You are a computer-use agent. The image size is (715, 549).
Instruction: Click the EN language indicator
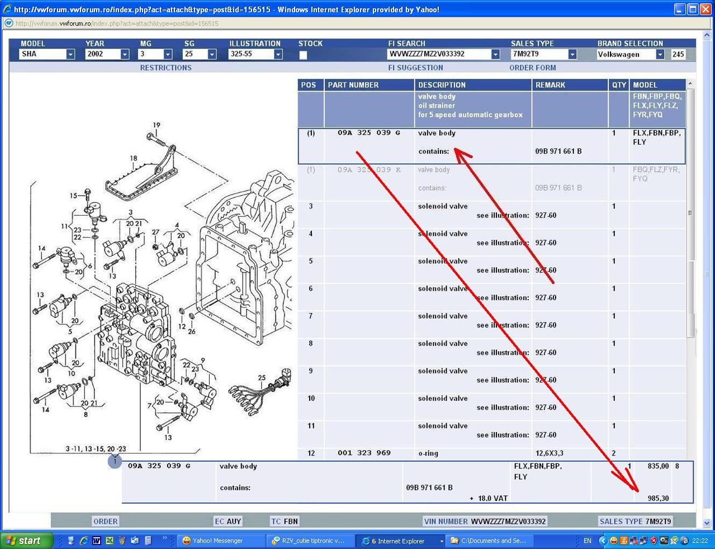coord(587,541)
